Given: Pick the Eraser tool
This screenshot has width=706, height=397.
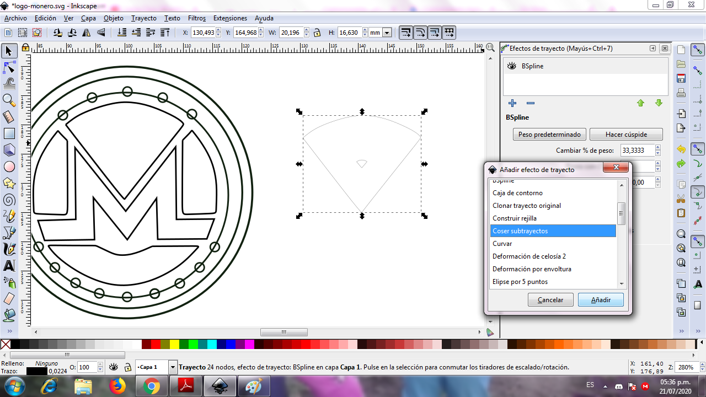Looking at the screenshot, I should click(x=9, y=299).
